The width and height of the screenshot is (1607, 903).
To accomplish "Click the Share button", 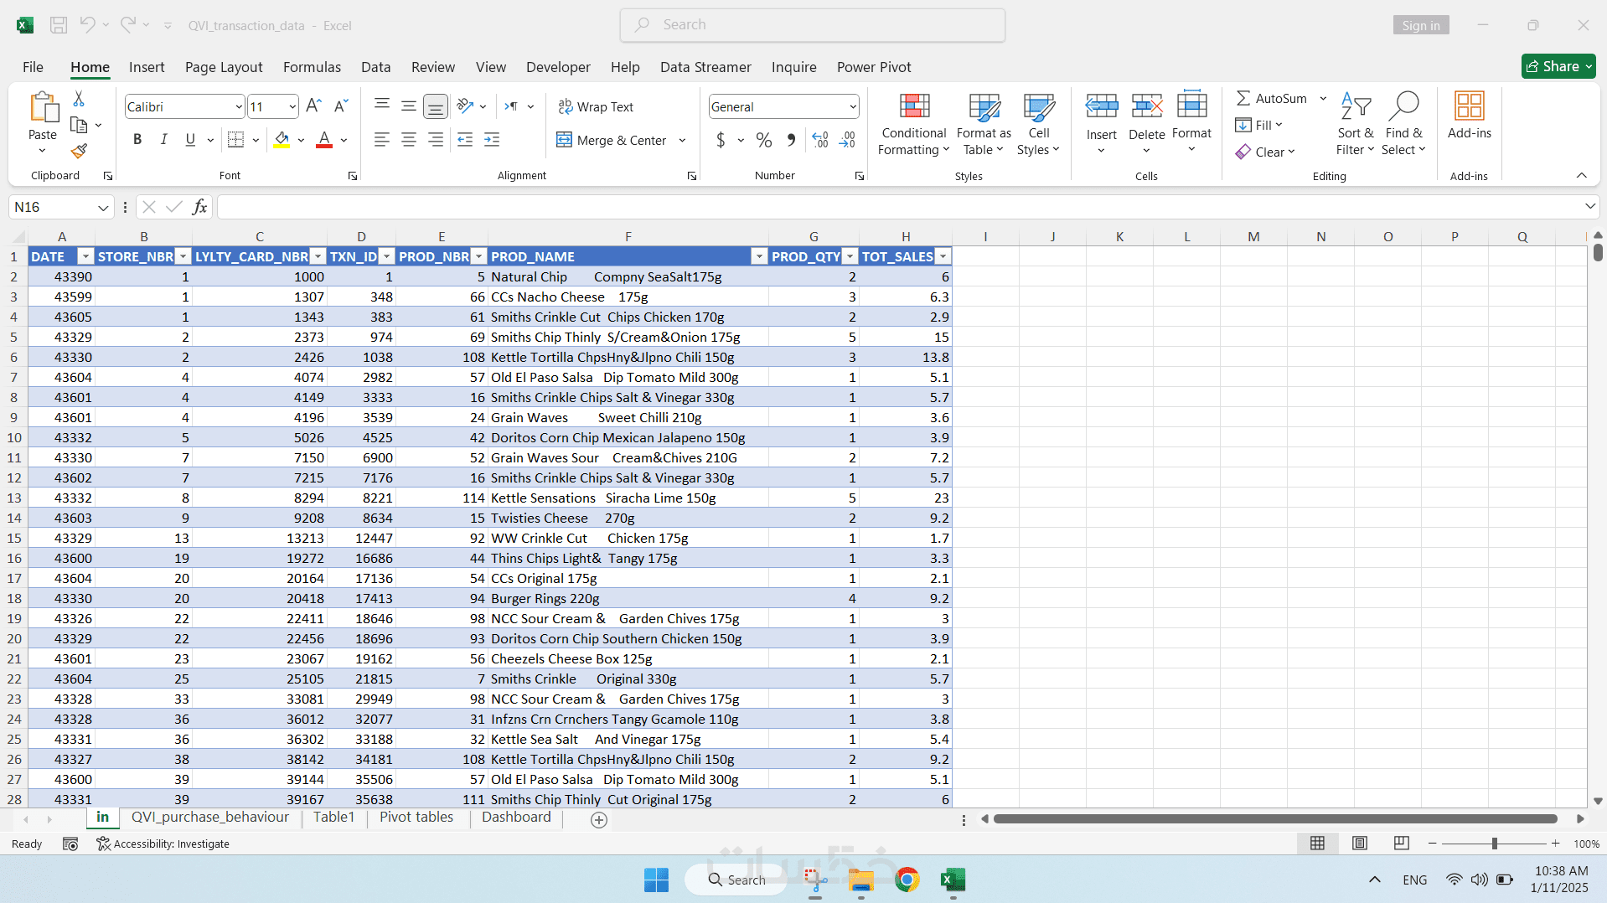I will 1558,66.
